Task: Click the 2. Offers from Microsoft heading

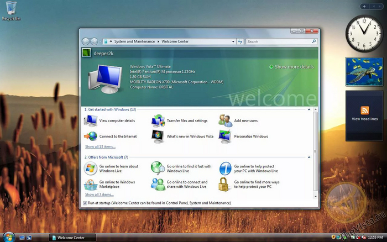Action: point(106,157)
